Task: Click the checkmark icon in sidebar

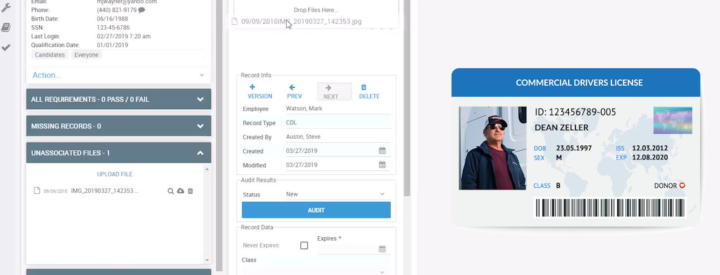Action: 6,47
